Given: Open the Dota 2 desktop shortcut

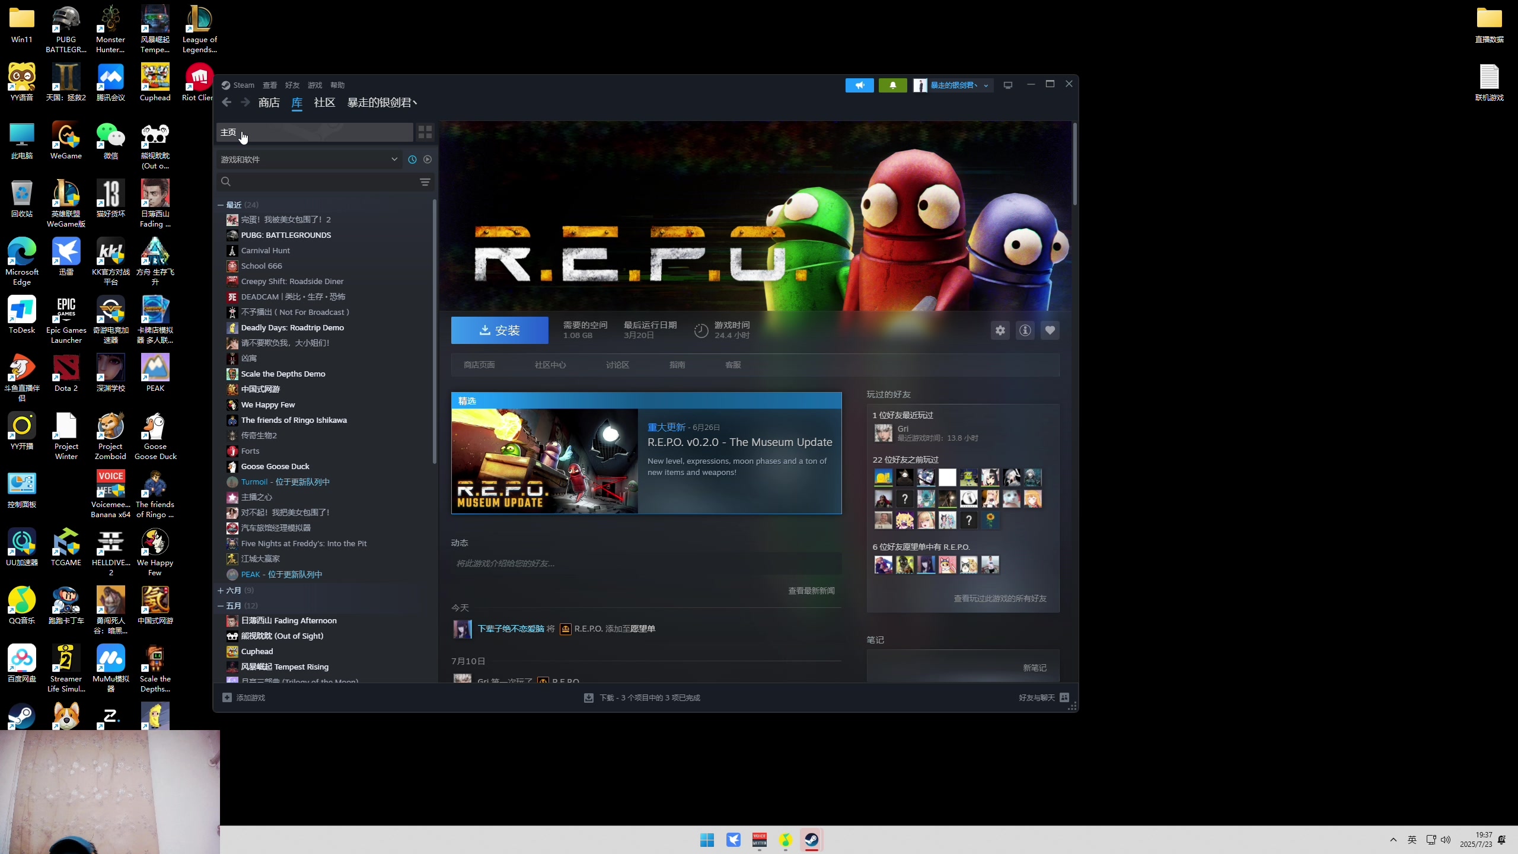Looking at the screenshot, I should (66, 372).
